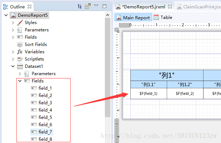
Task: Click the Dataset1 database icon
Action: [20, 66]
